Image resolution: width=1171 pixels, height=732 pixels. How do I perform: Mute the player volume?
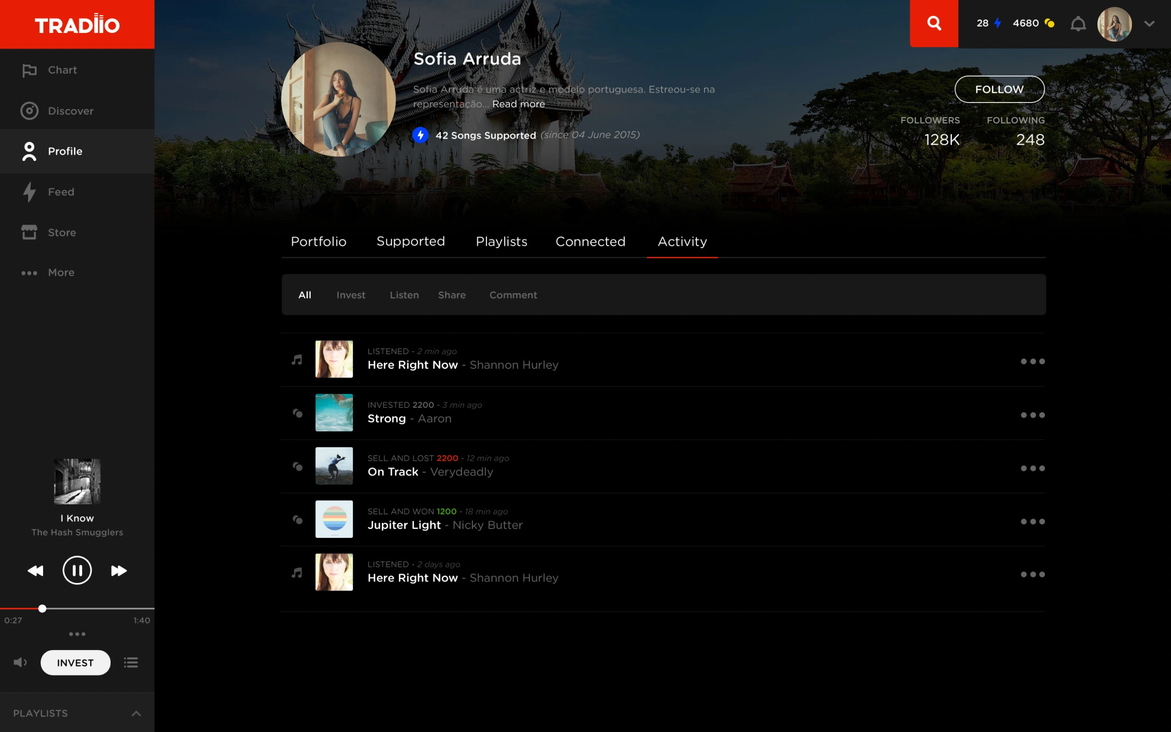tap(20, 662)
